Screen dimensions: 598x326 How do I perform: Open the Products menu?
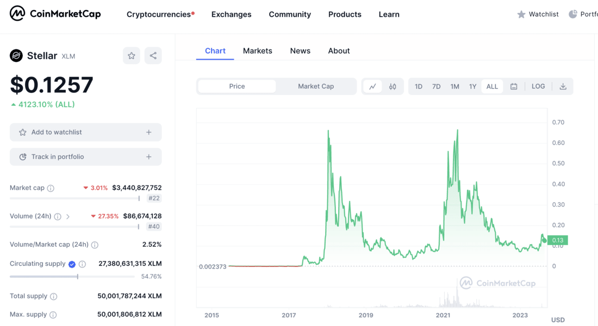[345, 15]
